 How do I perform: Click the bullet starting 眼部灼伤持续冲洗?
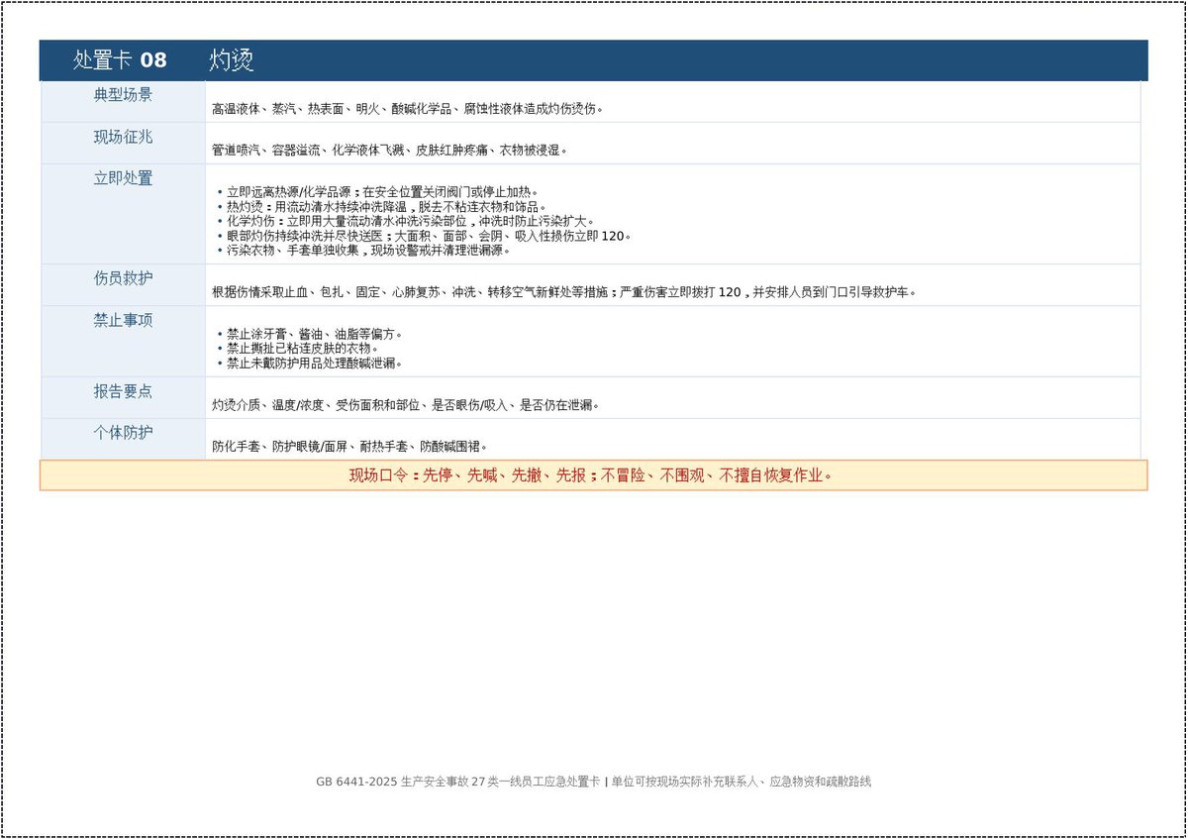pos(430,236)
